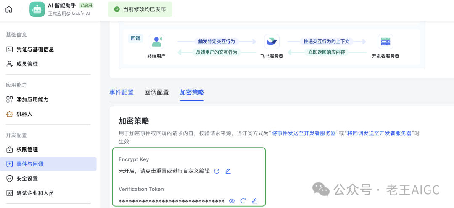Click the 推送交互行为的上下文 label
Viewport: 454px width, 208px height.
point(327,42)
